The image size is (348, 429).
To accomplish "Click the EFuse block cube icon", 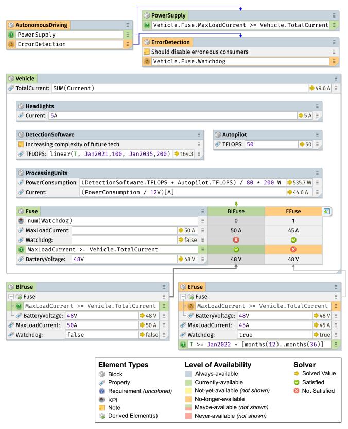I will 183,287.
